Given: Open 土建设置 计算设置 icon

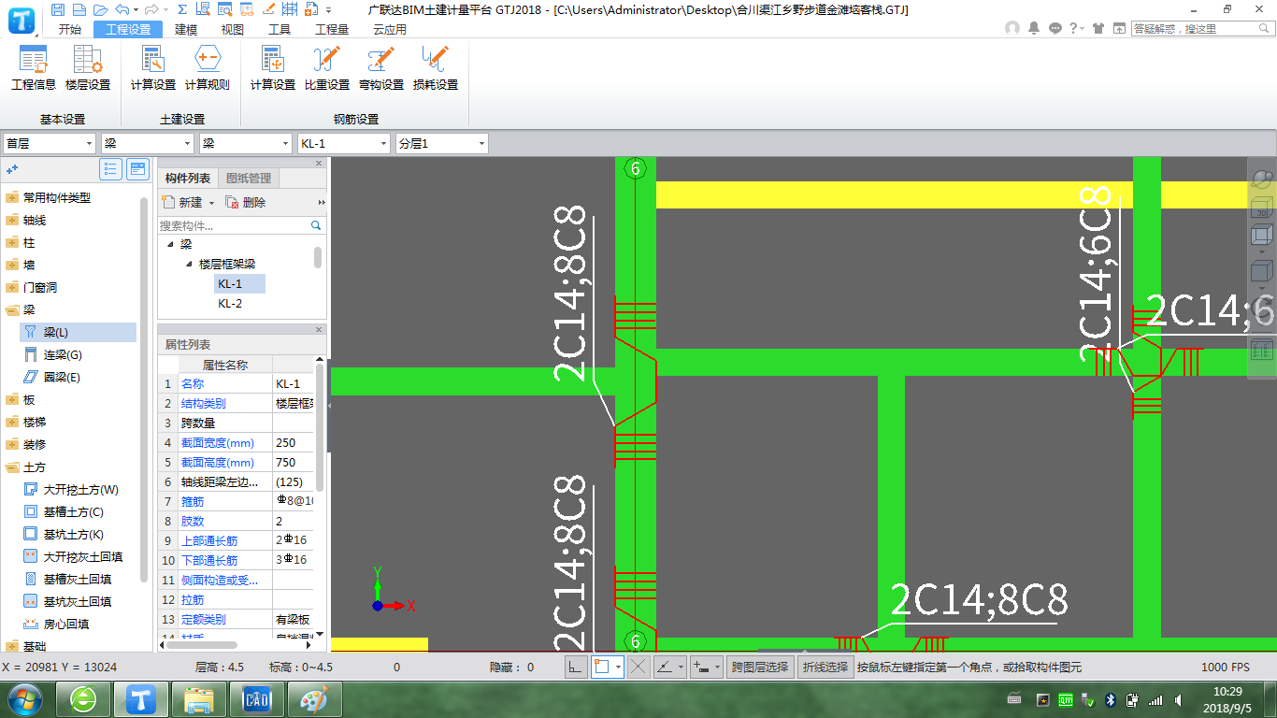Looking at the screenshot, I should click(x=153, y=67).
